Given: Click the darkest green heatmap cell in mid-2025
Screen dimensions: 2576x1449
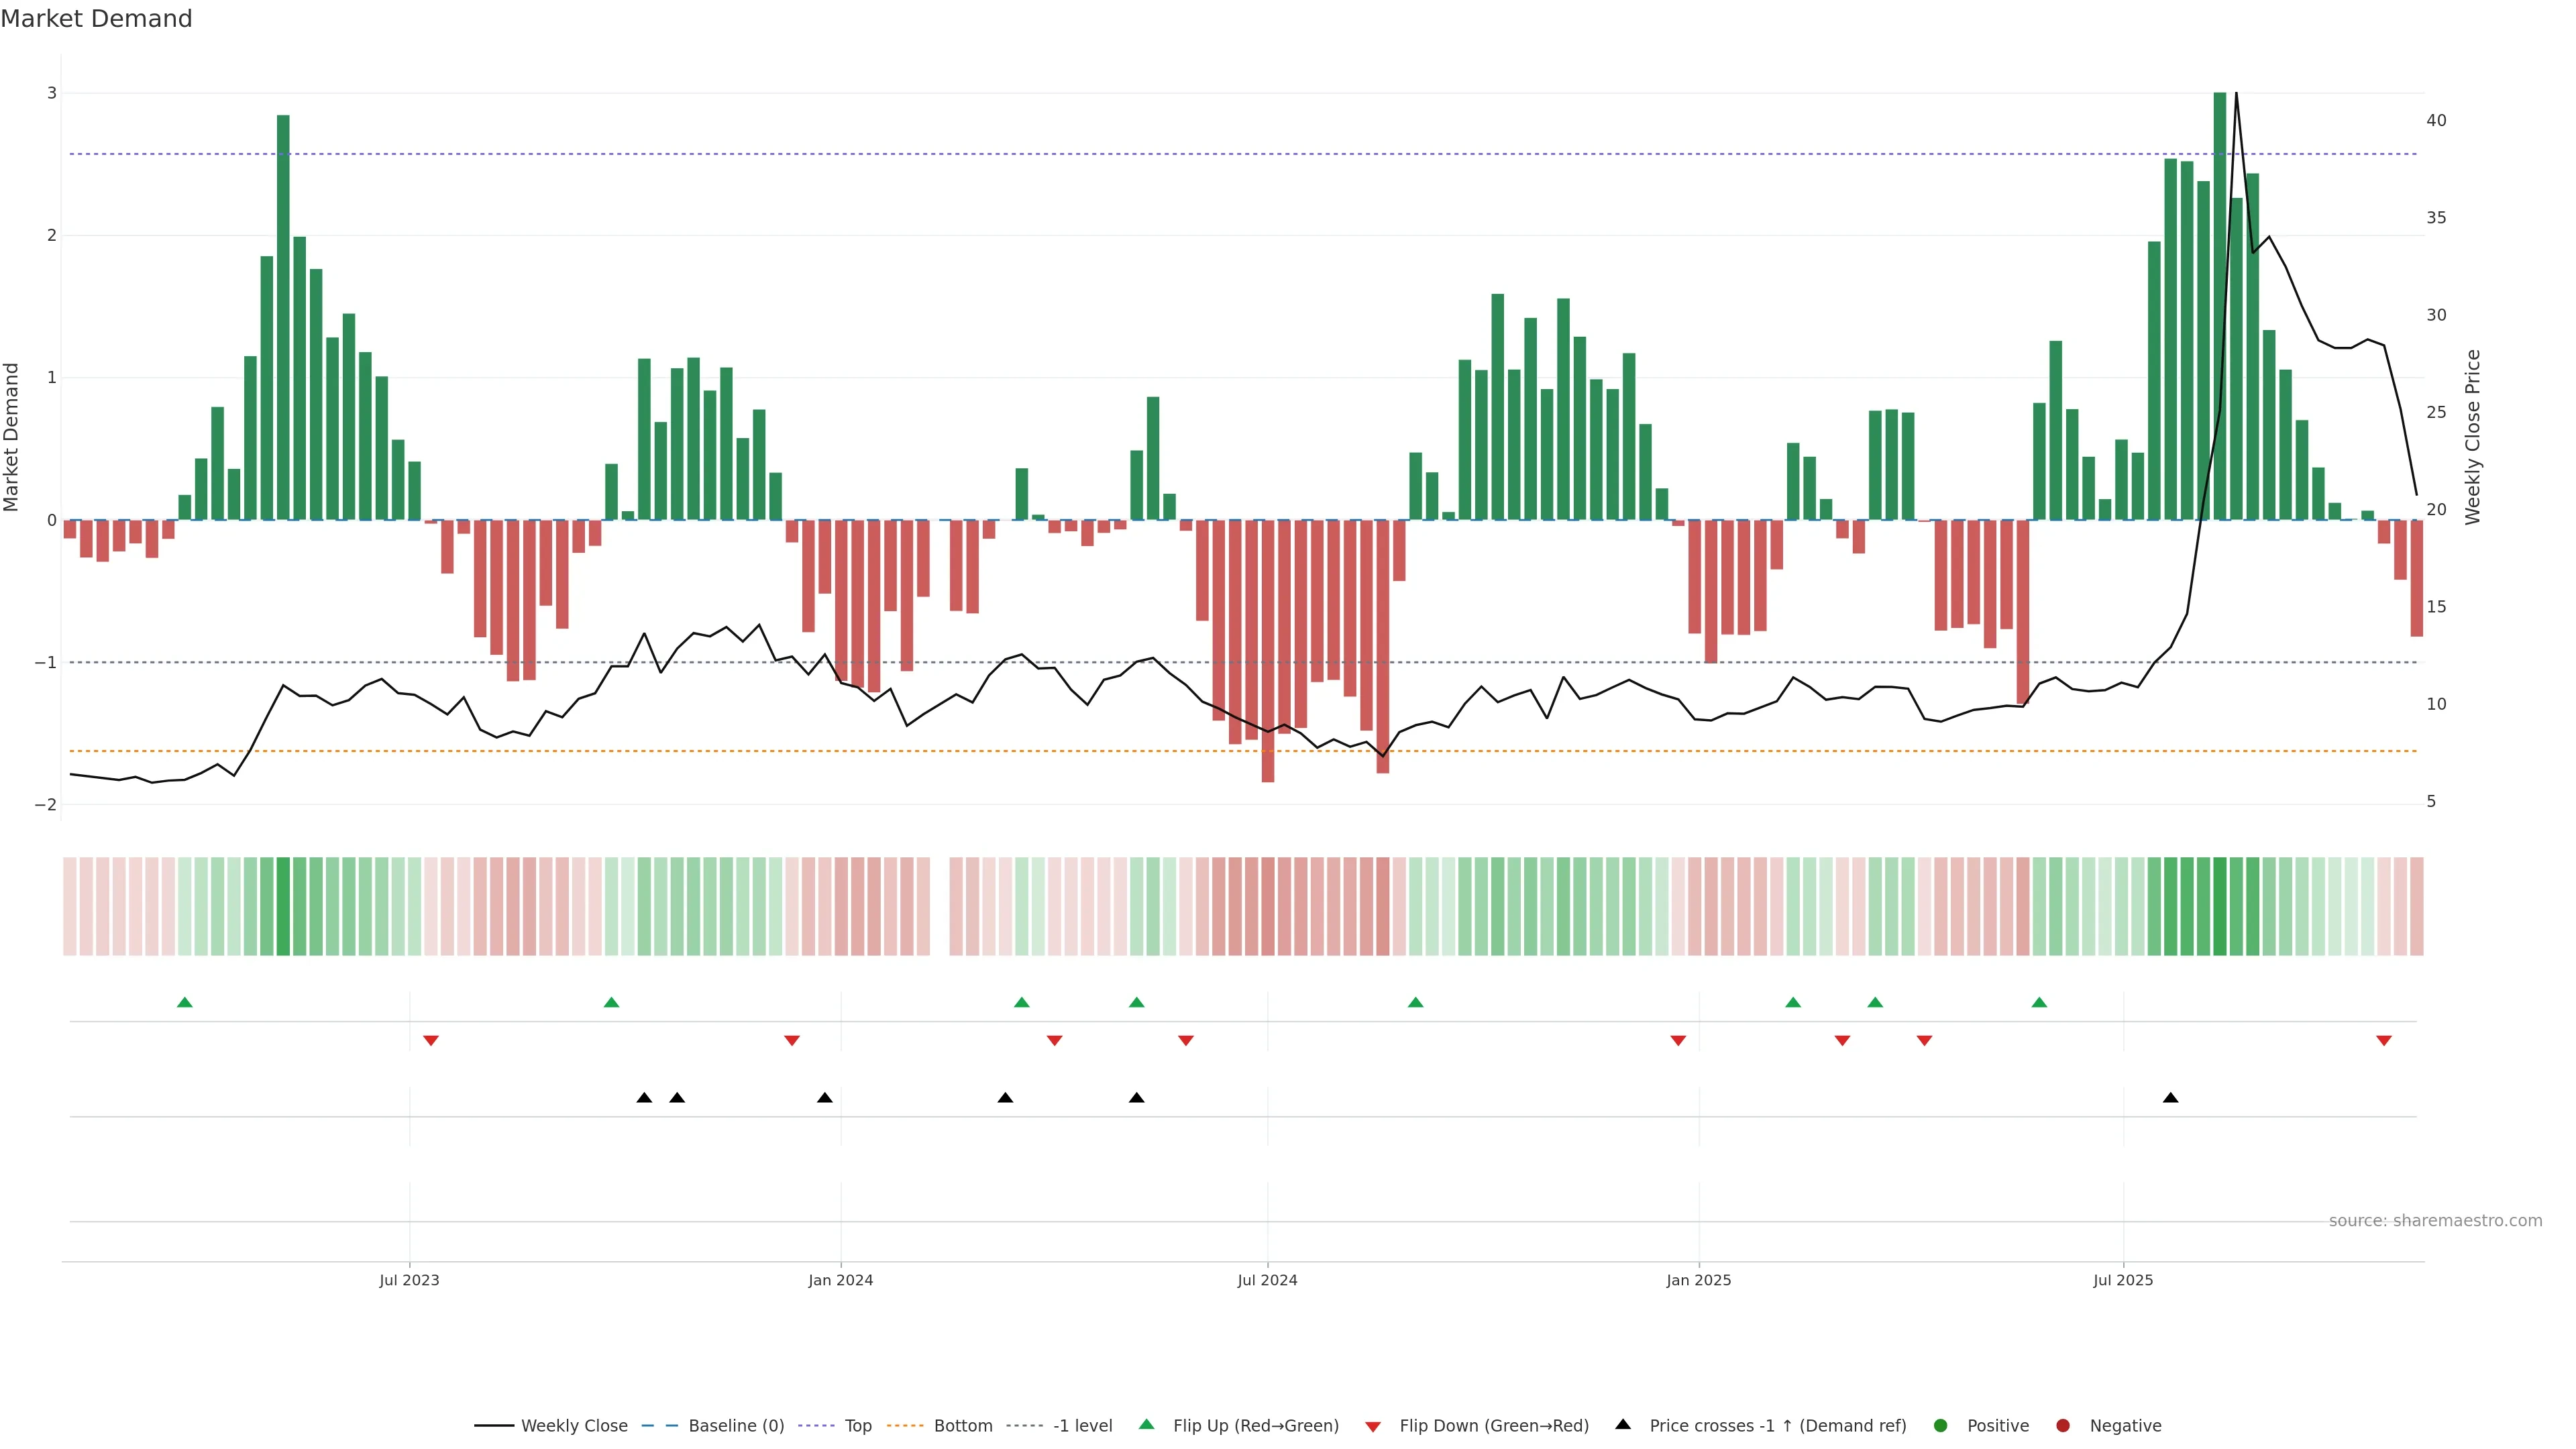Looking at the screenshot, I should [2220, 906].
